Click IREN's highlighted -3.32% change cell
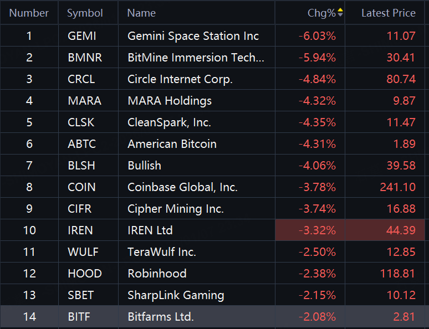 point(317,230)
